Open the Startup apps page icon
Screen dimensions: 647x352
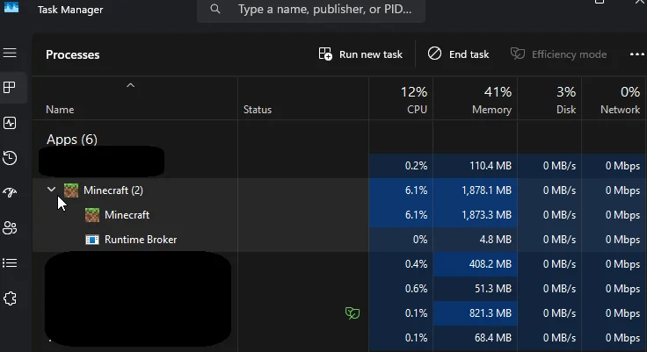click(x=10, y=193)
